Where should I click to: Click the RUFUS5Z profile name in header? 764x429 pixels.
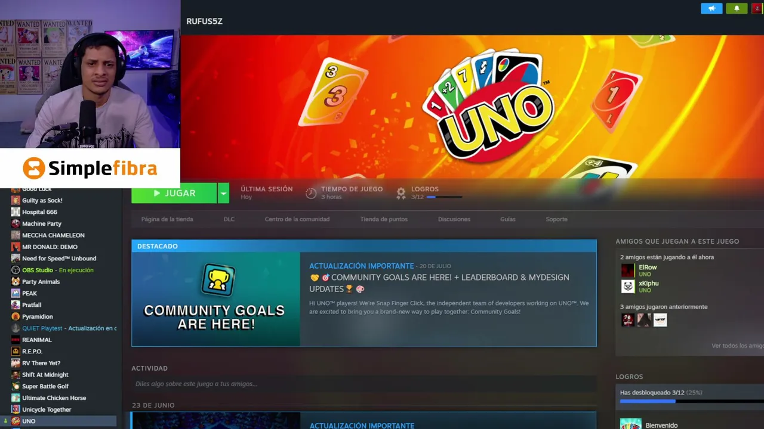[x=204, y=21]
